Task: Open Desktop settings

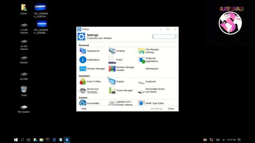Action: coord(117,51)
